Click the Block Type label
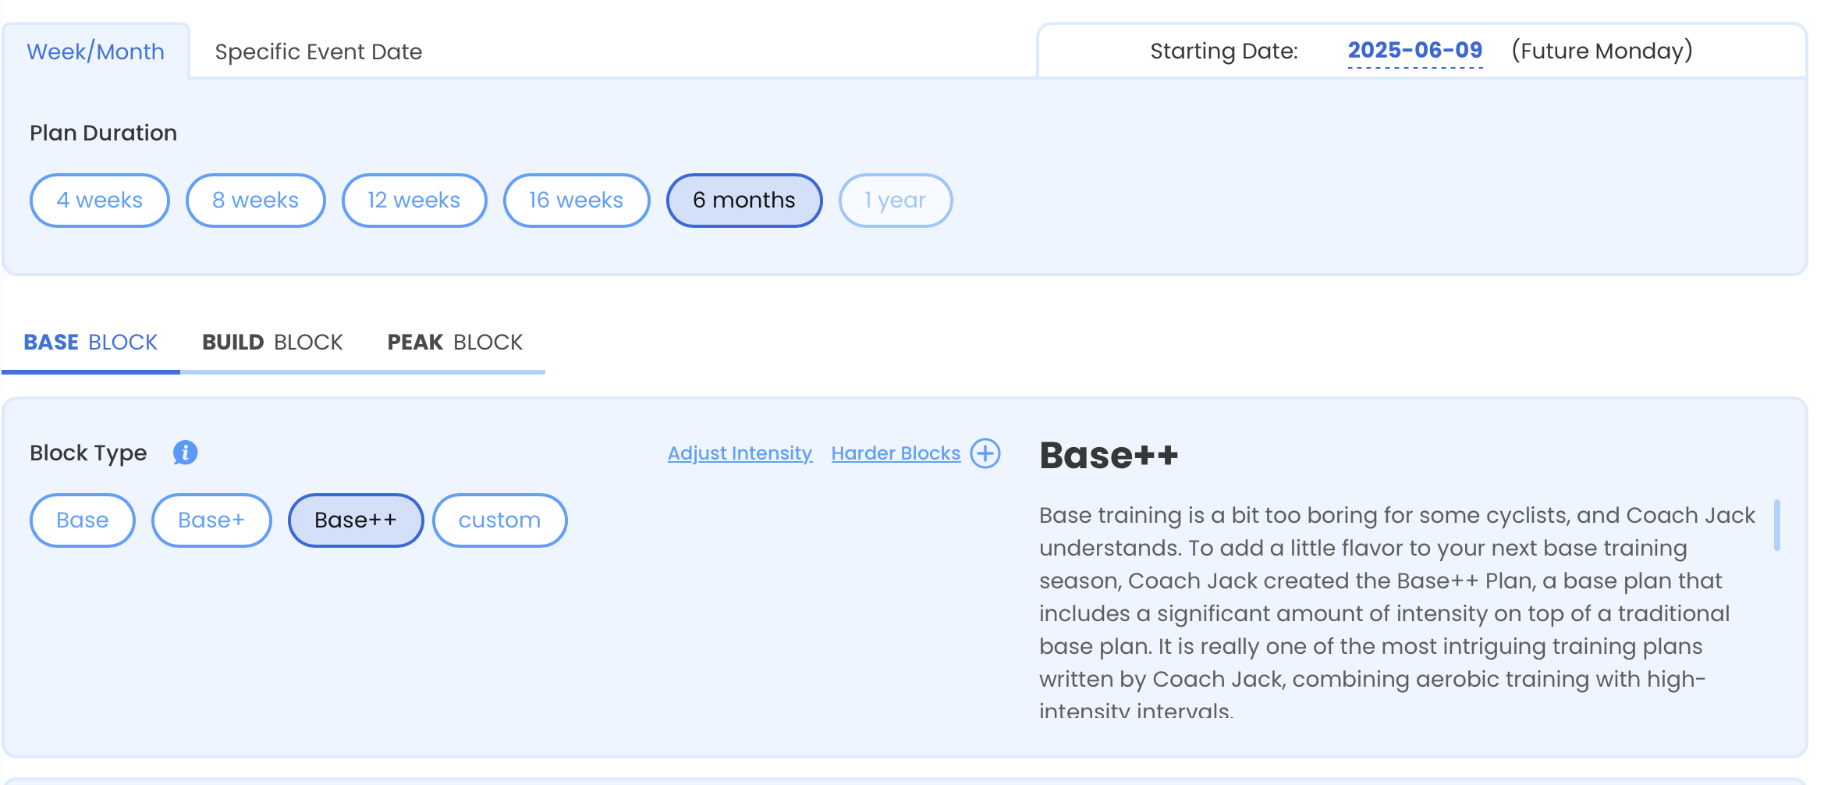This screenshot has height=785, width=1824. coord(88,453)
